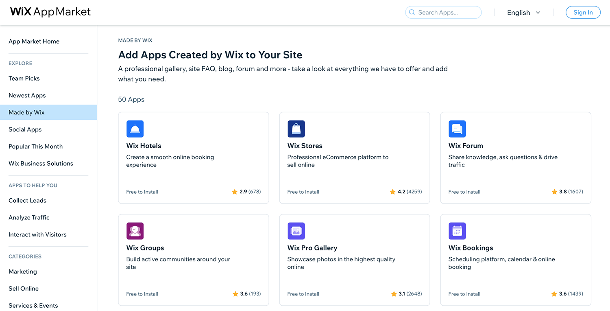
Task: Open Newest Apps in the sidebar
Action: point(27,96)
